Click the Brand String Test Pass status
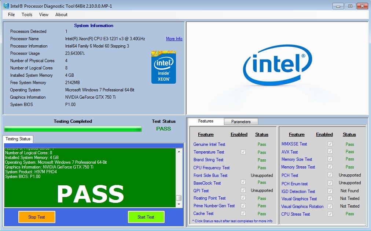Image resolution: width=371 pixels, height=231 pixels. click(262, 160)
